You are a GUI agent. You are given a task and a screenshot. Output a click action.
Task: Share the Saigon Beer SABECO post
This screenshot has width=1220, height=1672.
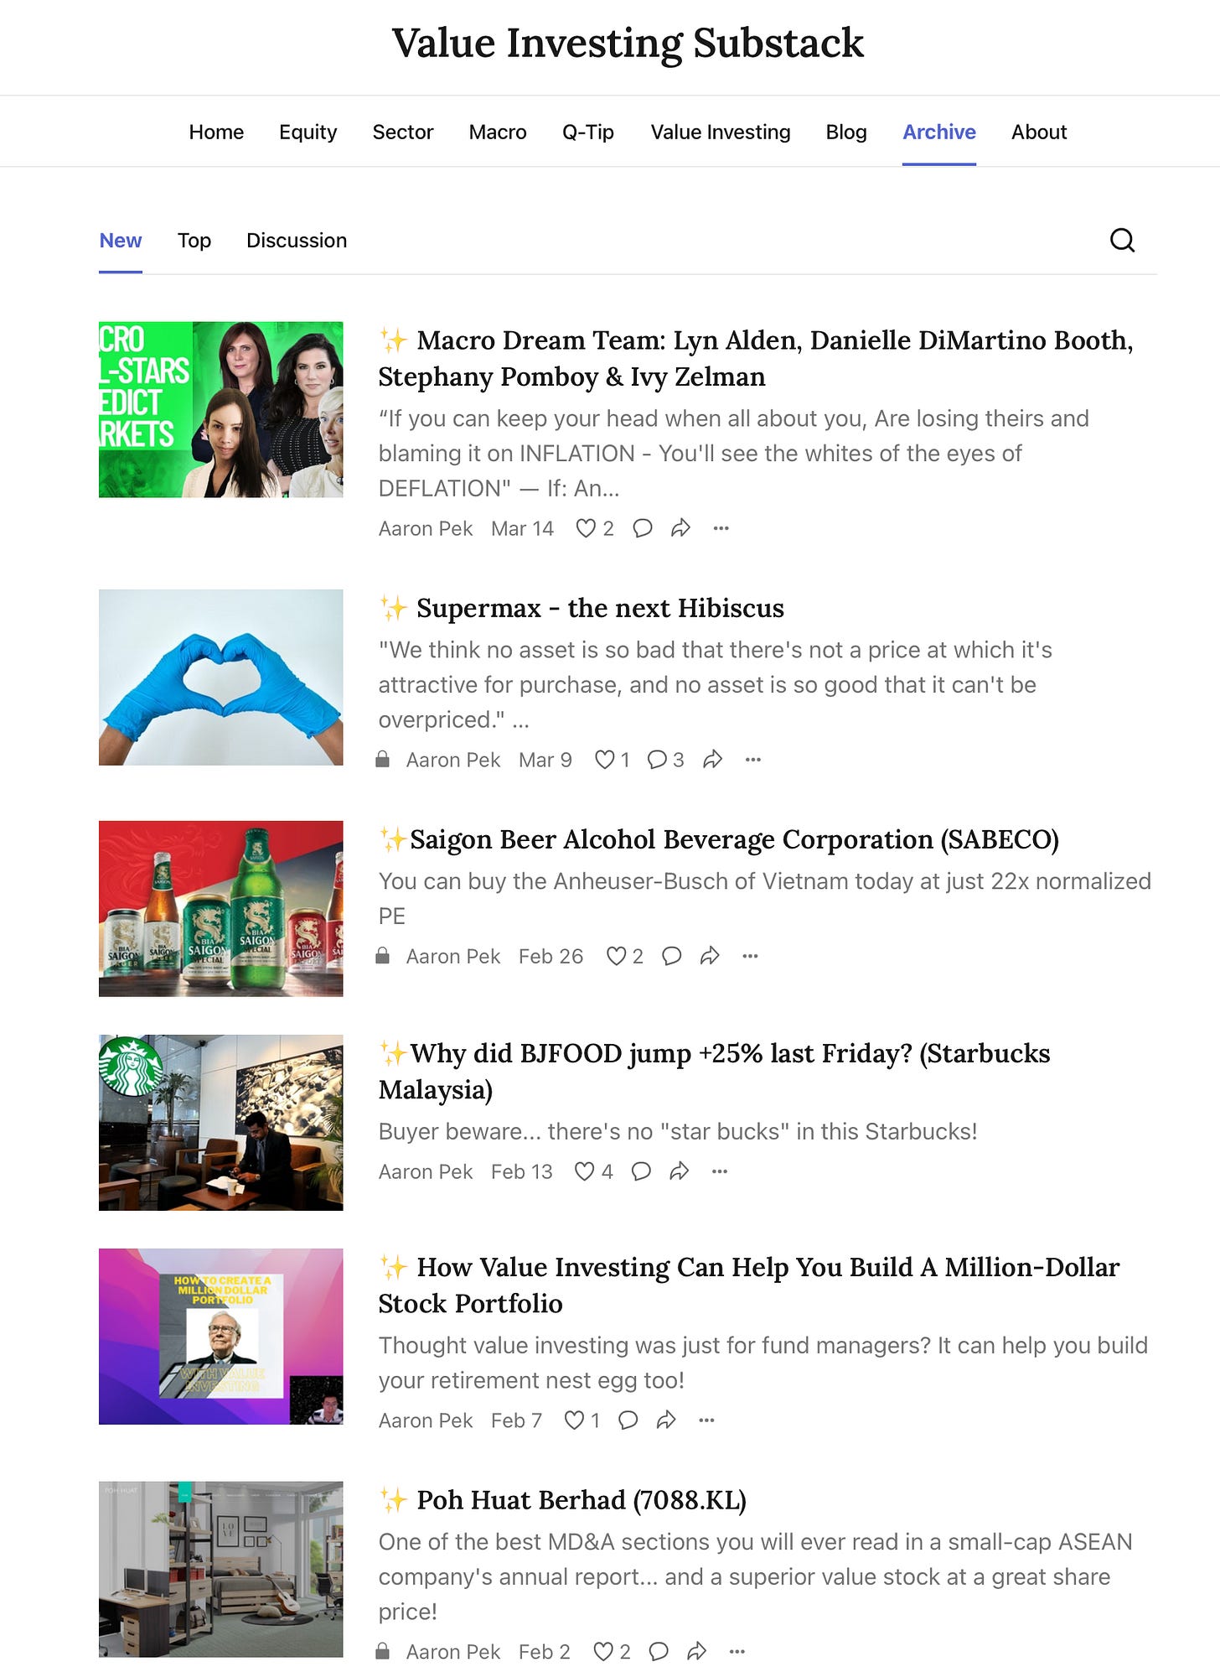pos(711,956)
